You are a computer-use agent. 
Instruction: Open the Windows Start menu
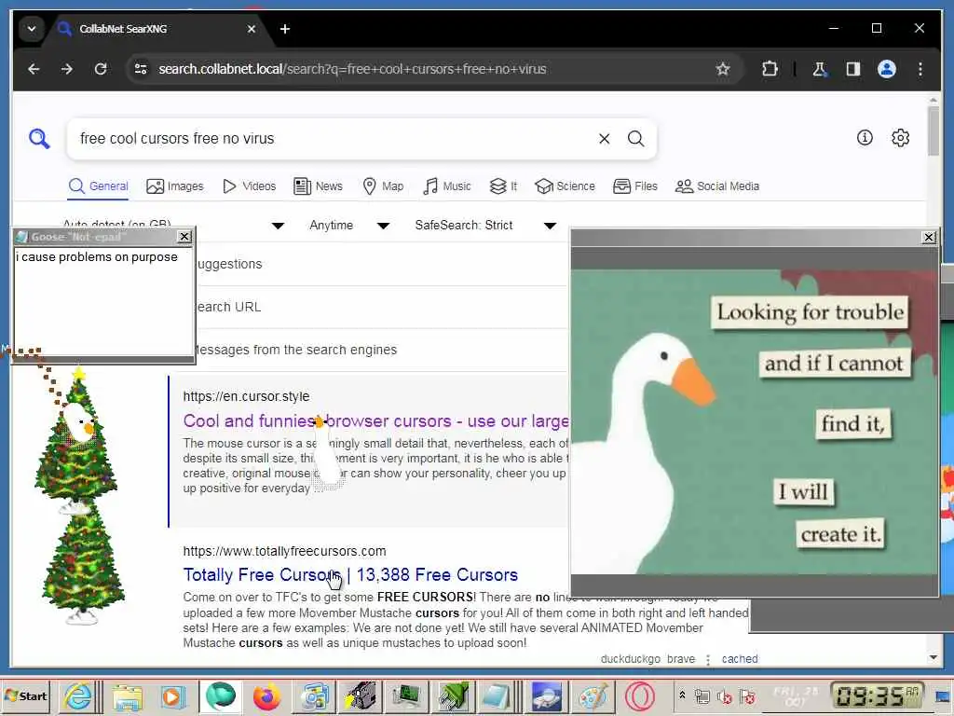coord(25,695)
